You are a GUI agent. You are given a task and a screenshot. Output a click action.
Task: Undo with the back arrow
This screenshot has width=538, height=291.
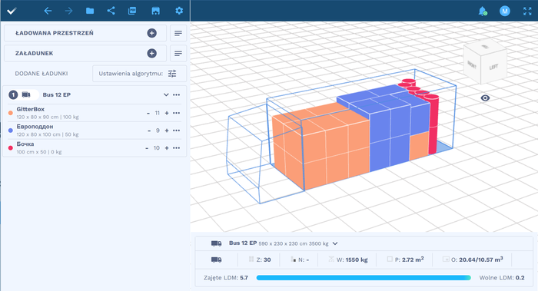48,11
